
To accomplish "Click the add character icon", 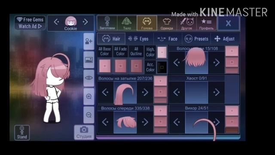I will [89, 41].
